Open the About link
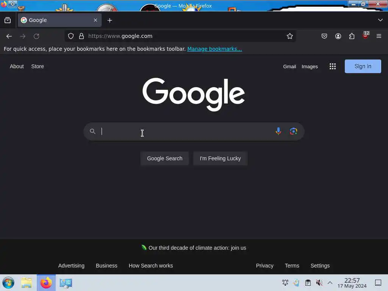The image size is (388, 291). pyautogui.click(x=17, y=66)
